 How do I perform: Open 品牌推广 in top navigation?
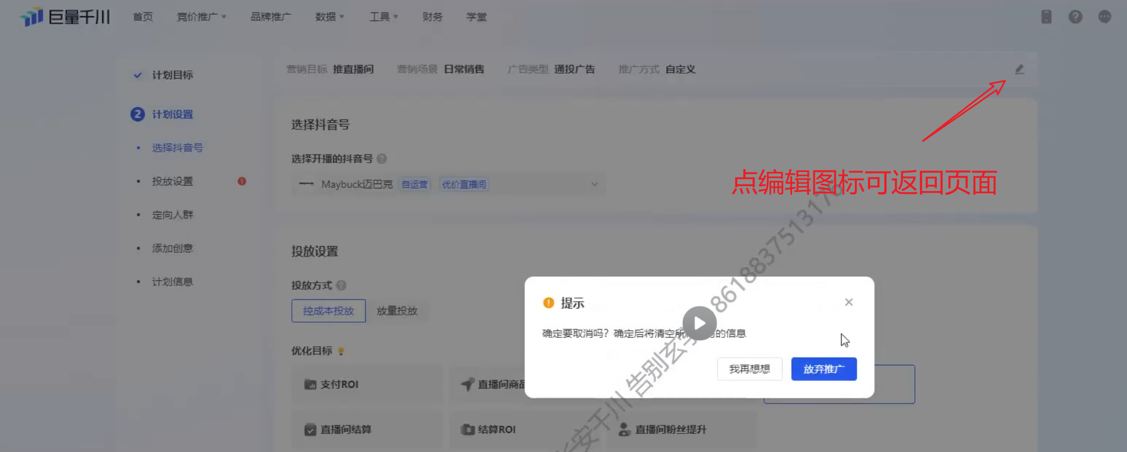pos(271,17)
